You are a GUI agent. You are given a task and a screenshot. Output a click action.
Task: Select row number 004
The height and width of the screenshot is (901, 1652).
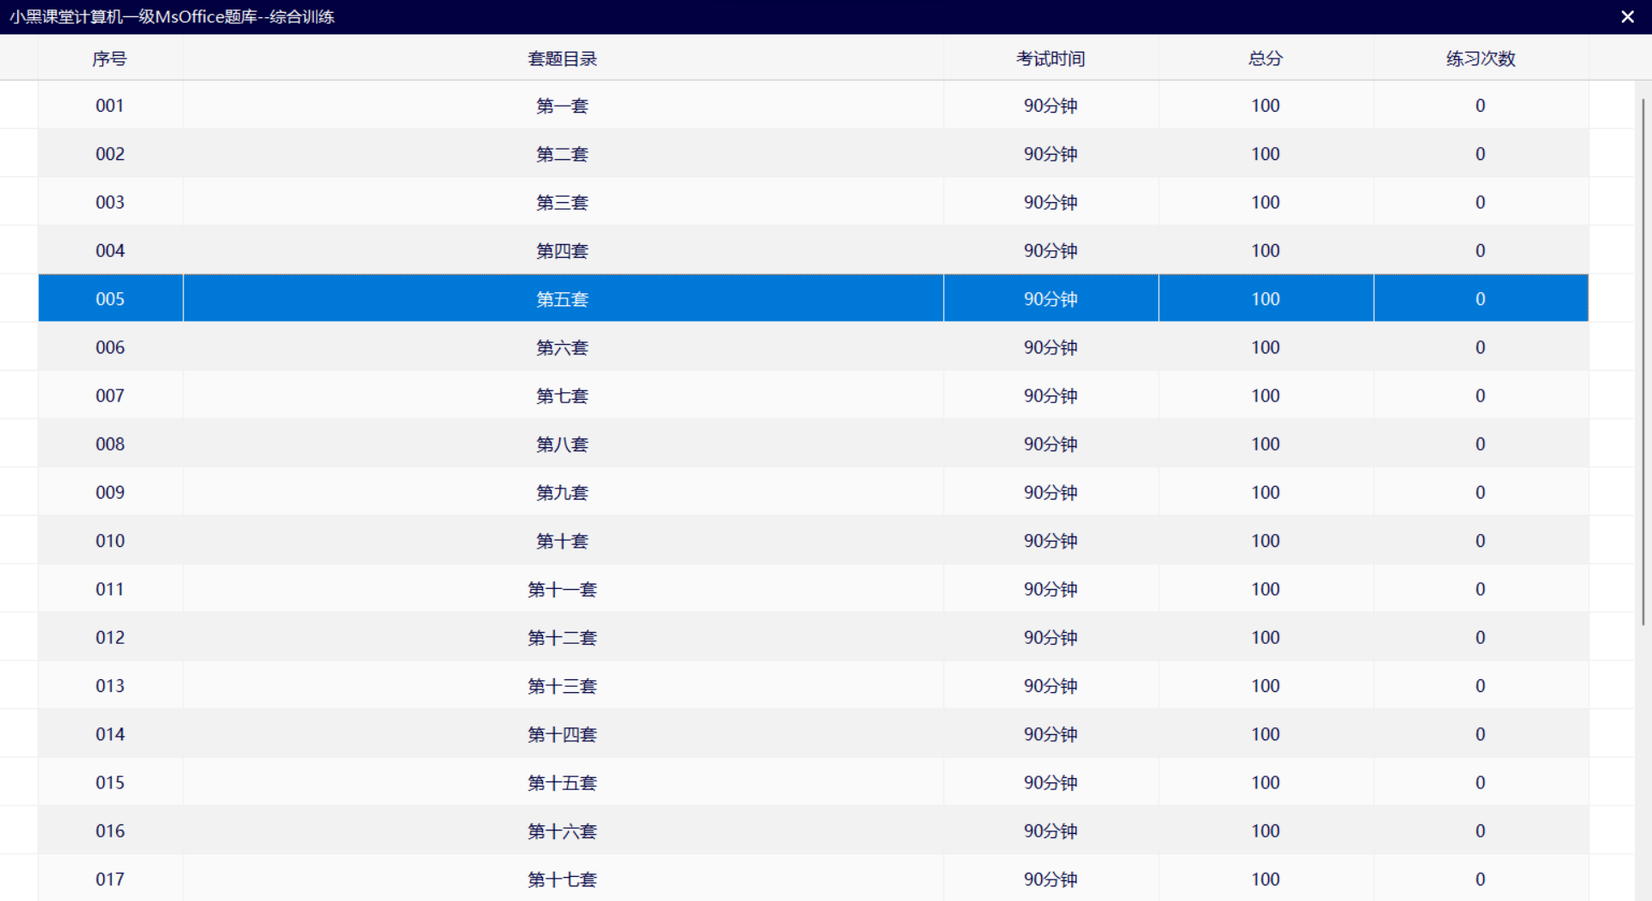pos(110,251)
